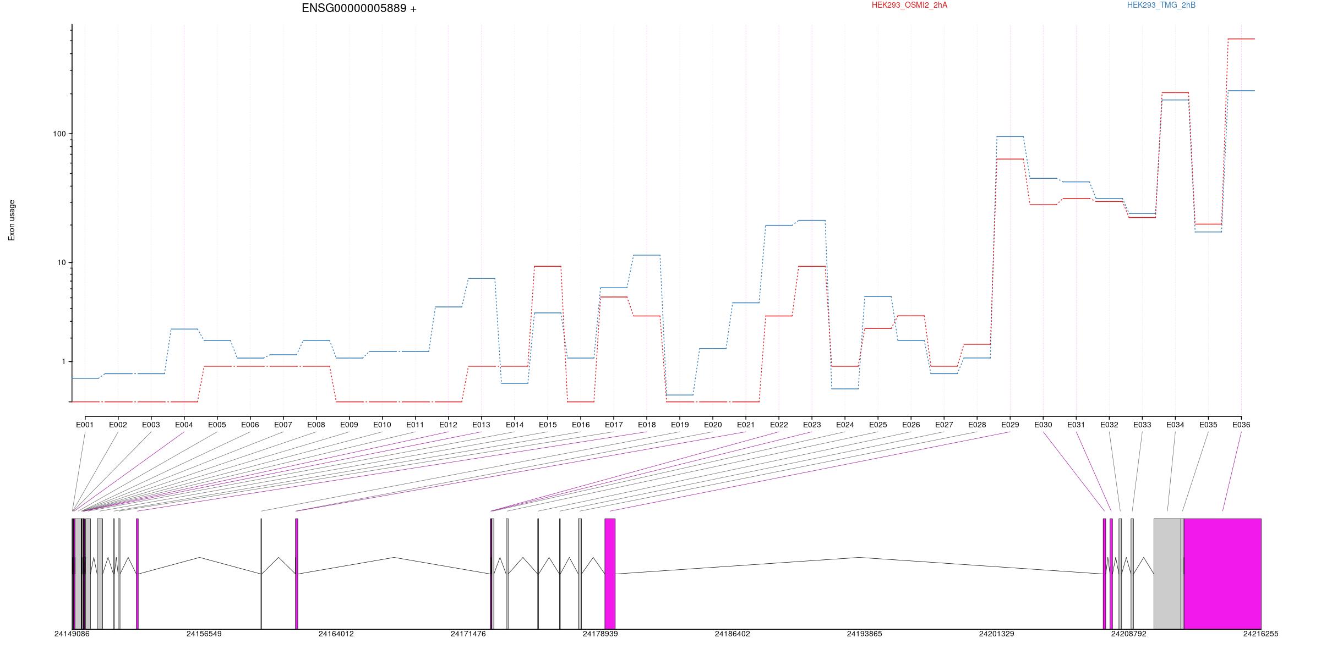Viewport: 1321px width, 660px height.
Task: Click exon label E002
Action: pyautogui.click(x=118, y=425)
